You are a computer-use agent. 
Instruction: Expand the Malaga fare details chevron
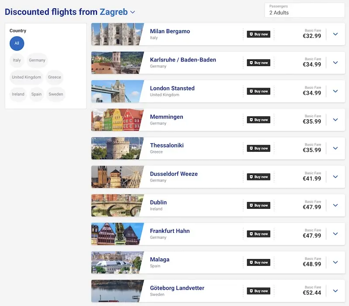click(335, 262)
